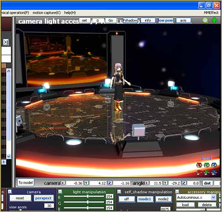Click the view angle field showing 30
Viewport: 222px width, 212px height.
pyautogui.click(x=49, y=206)
